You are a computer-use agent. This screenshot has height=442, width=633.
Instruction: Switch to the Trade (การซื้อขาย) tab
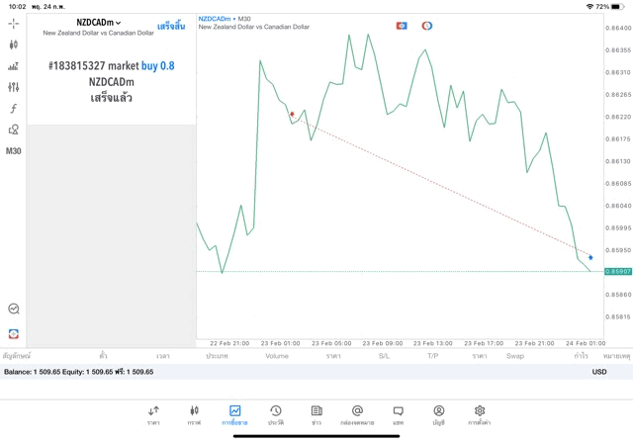(234, 414)
